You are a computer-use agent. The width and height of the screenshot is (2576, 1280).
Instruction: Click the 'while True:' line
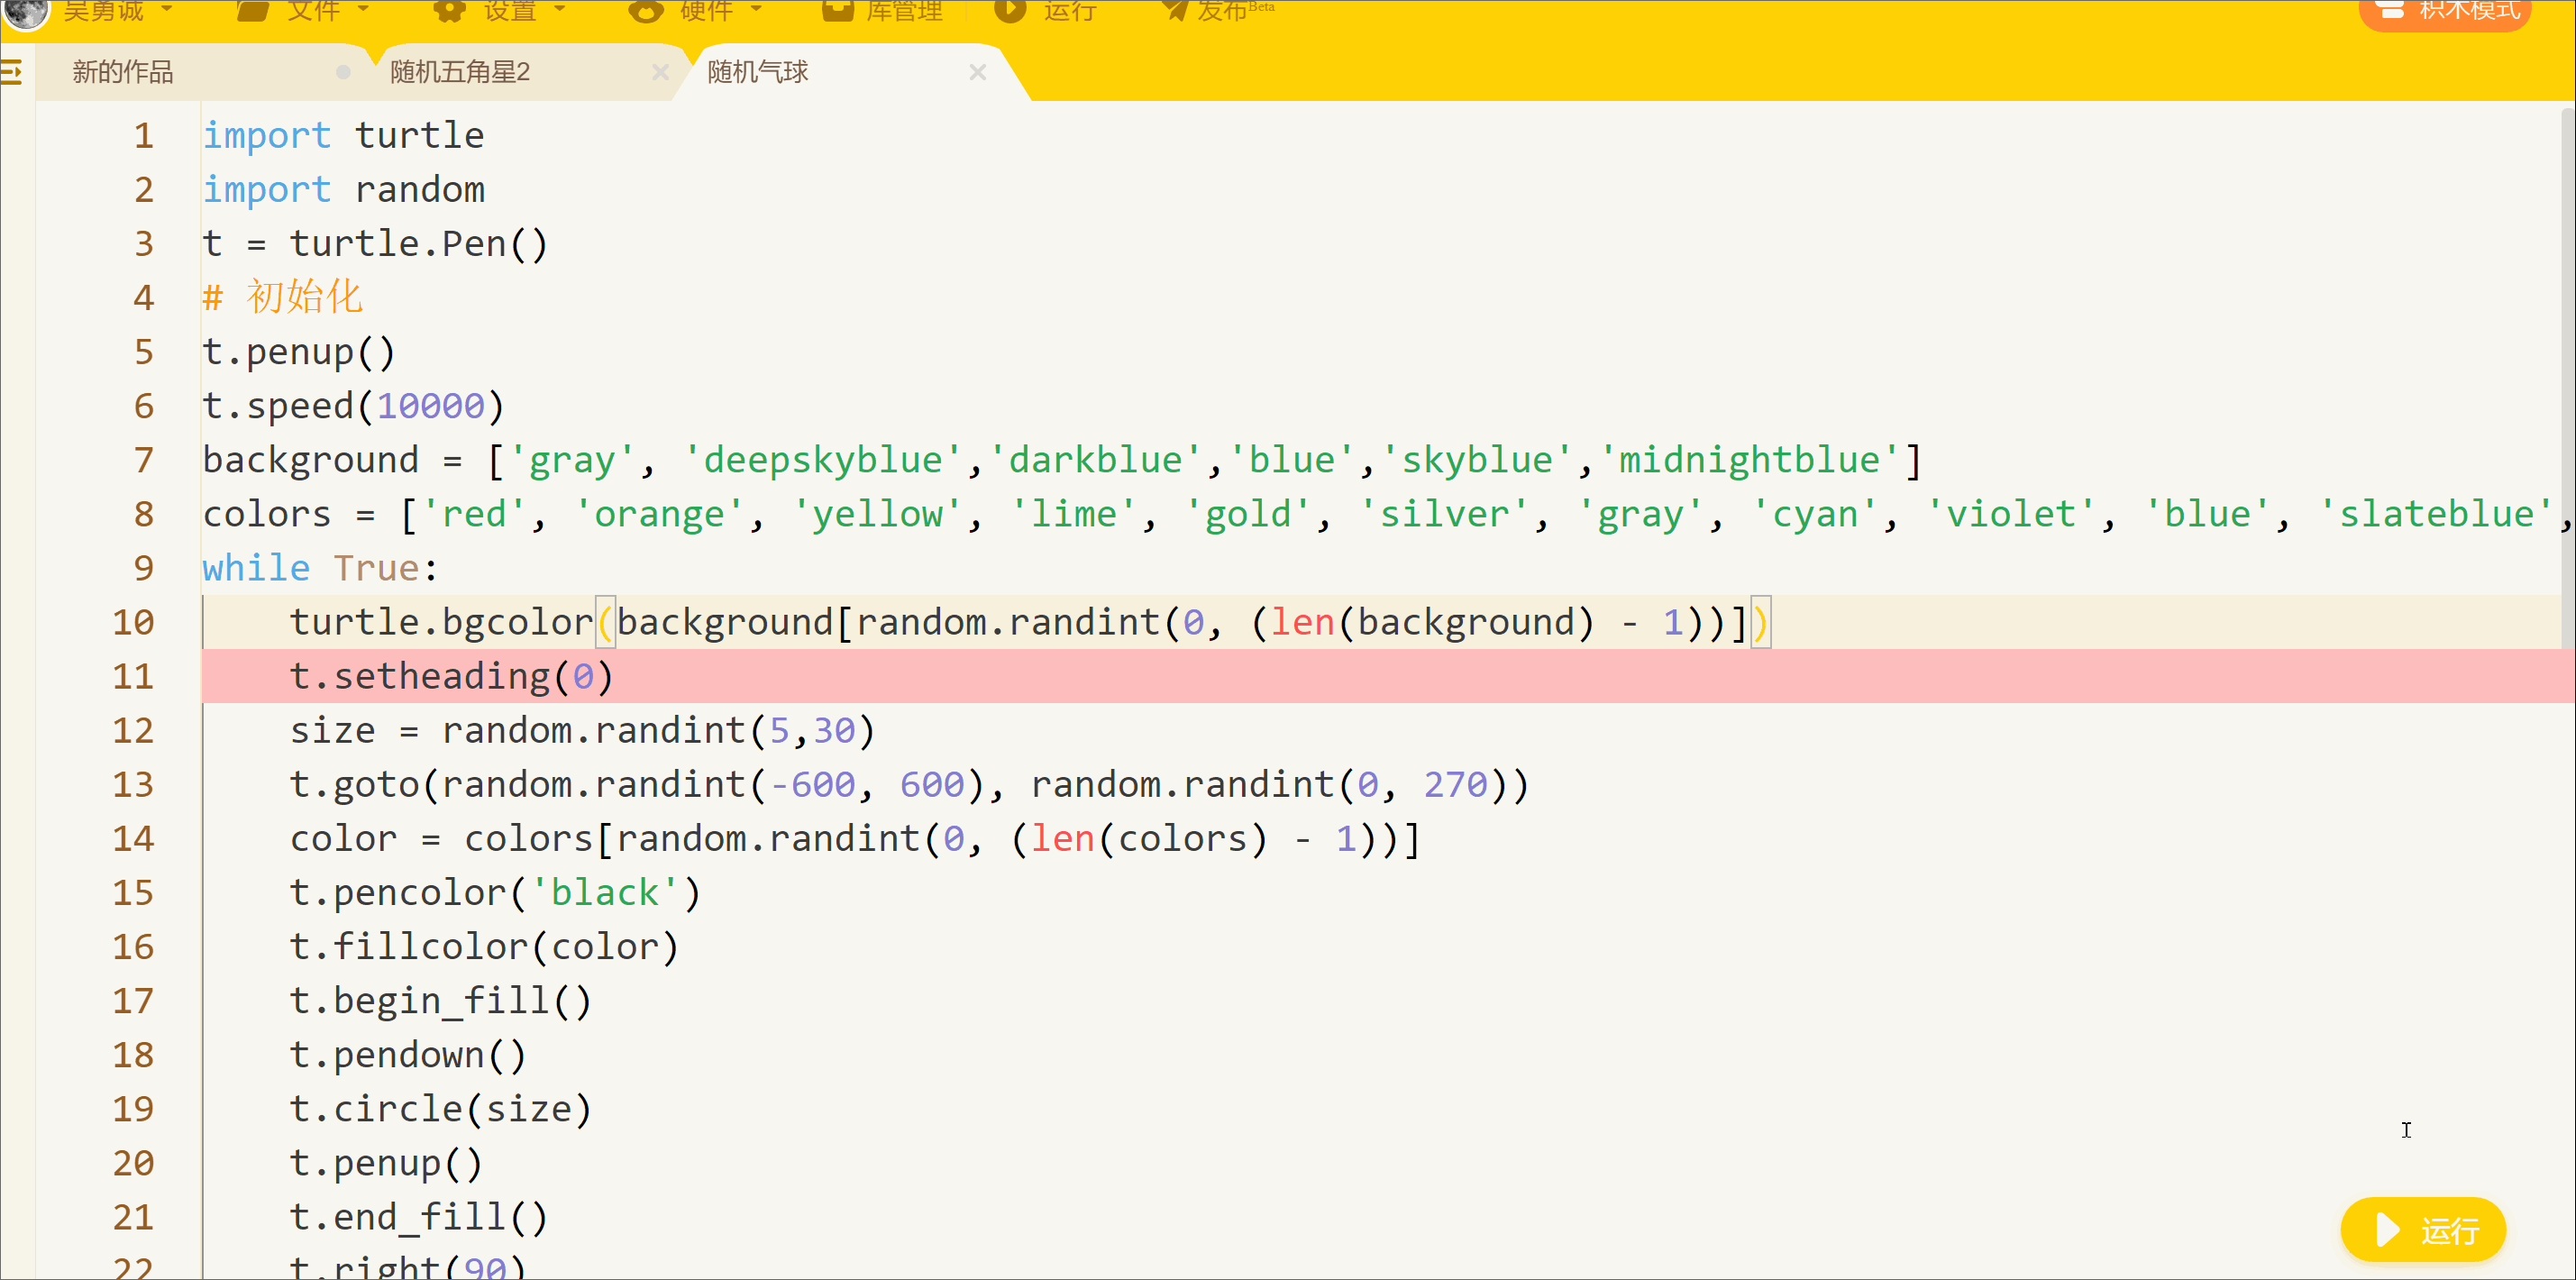321,568
